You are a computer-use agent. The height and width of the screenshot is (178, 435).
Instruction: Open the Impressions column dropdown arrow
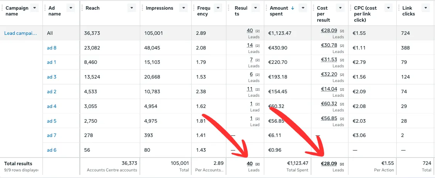(184, 8)
